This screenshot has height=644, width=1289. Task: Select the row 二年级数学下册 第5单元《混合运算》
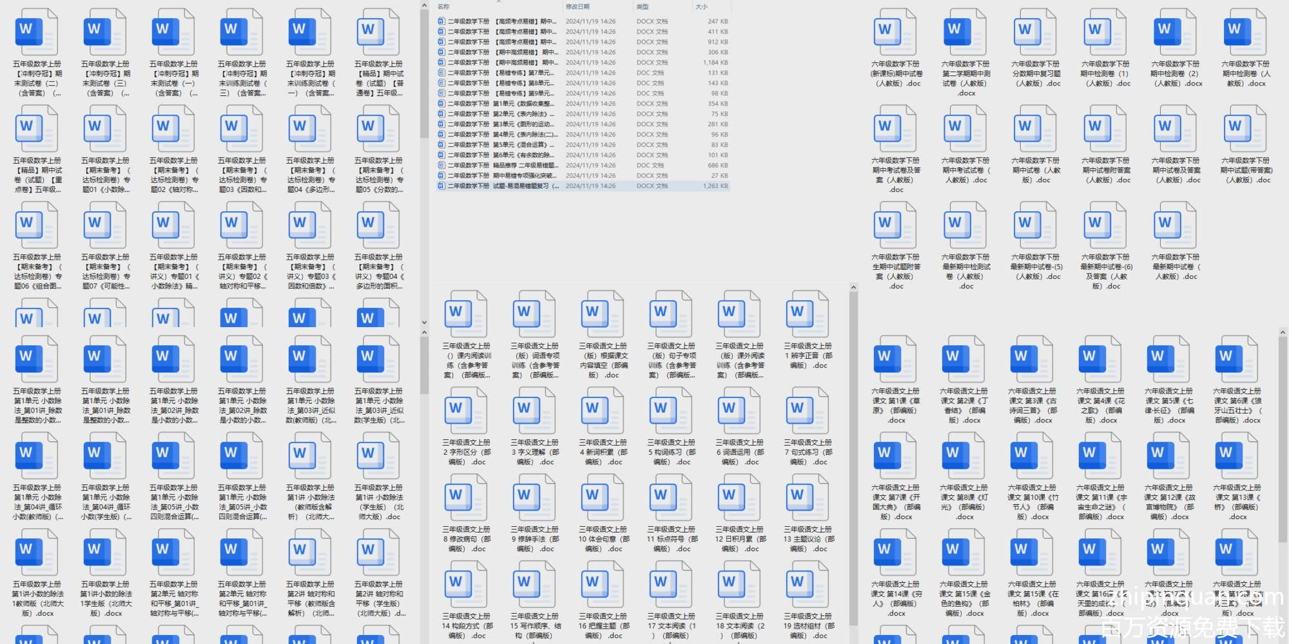(x=583, y=145)
